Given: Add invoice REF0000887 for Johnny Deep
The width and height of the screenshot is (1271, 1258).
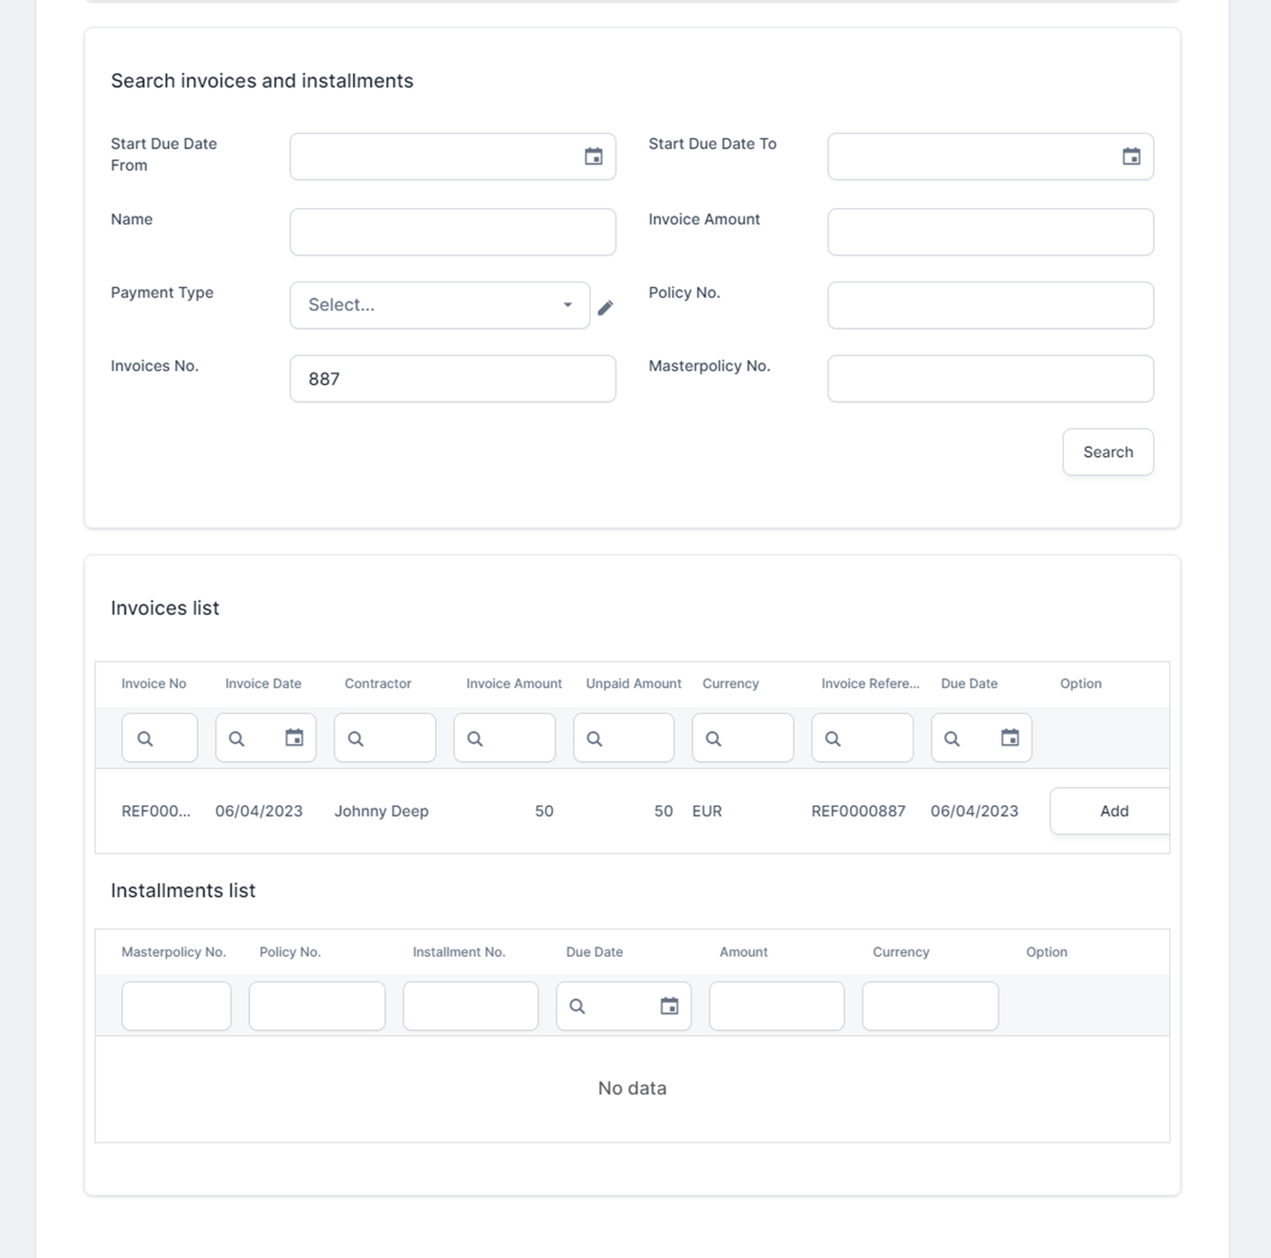Looking at the screenshot, I should coord(1113,811).
